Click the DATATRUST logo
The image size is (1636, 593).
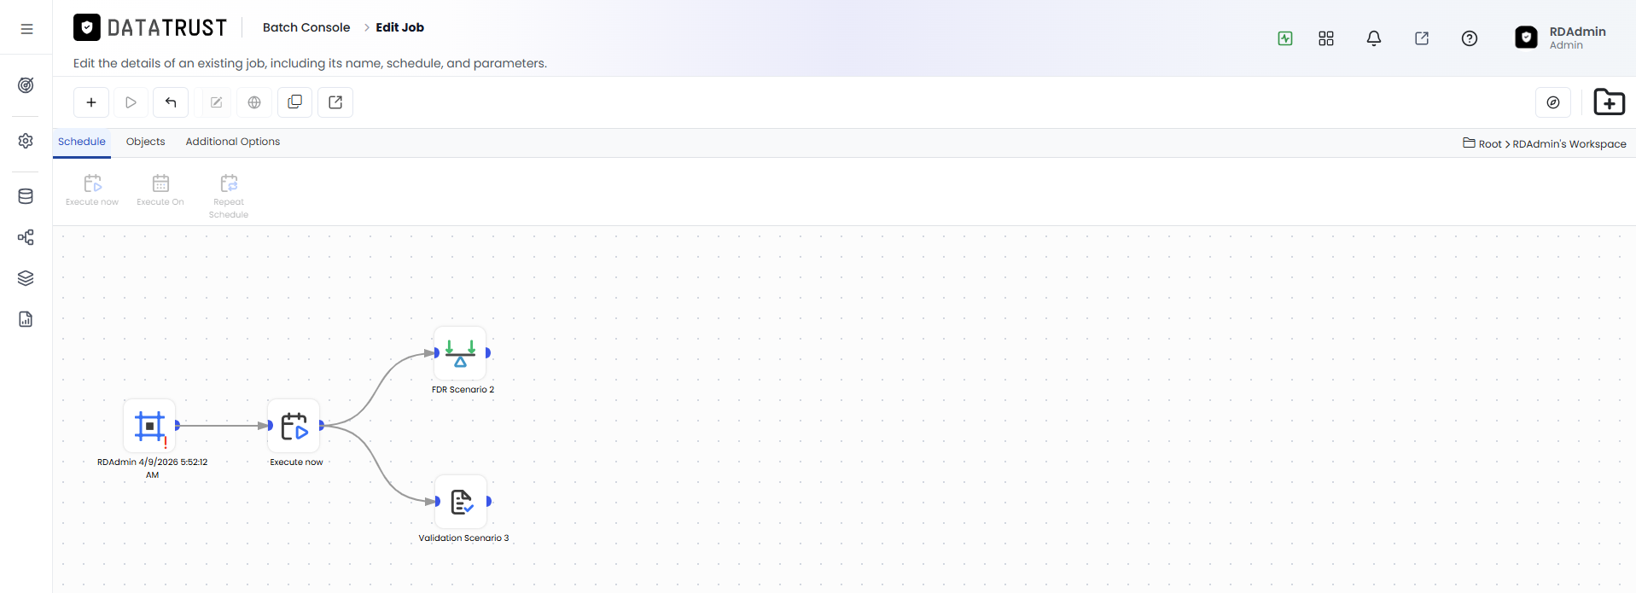click(x=150, y=28)
